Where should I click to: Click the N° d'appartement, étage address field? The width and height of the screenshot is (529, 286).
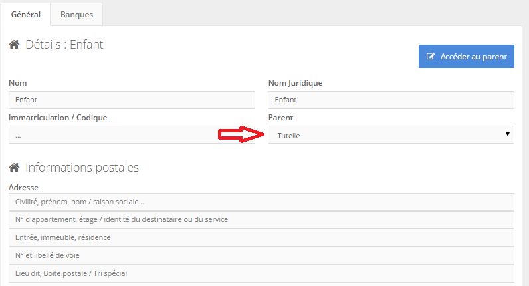pos(262,219)
